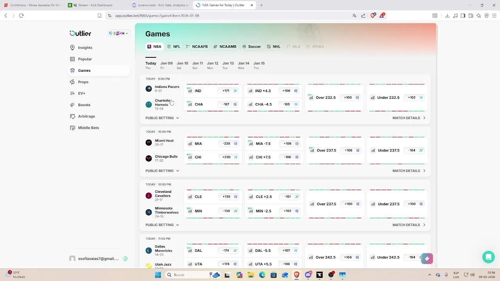Click the Props sidebar icon
500x281 pixels.
click(x=72, y=82)
